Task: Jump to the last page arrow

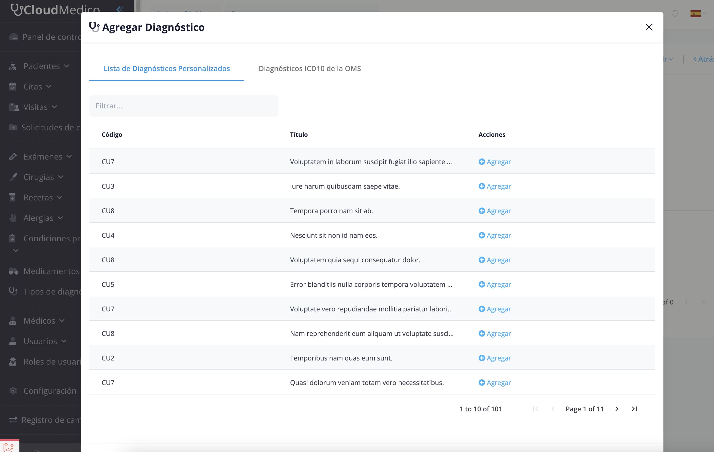Action: click(x=634, y=409)
